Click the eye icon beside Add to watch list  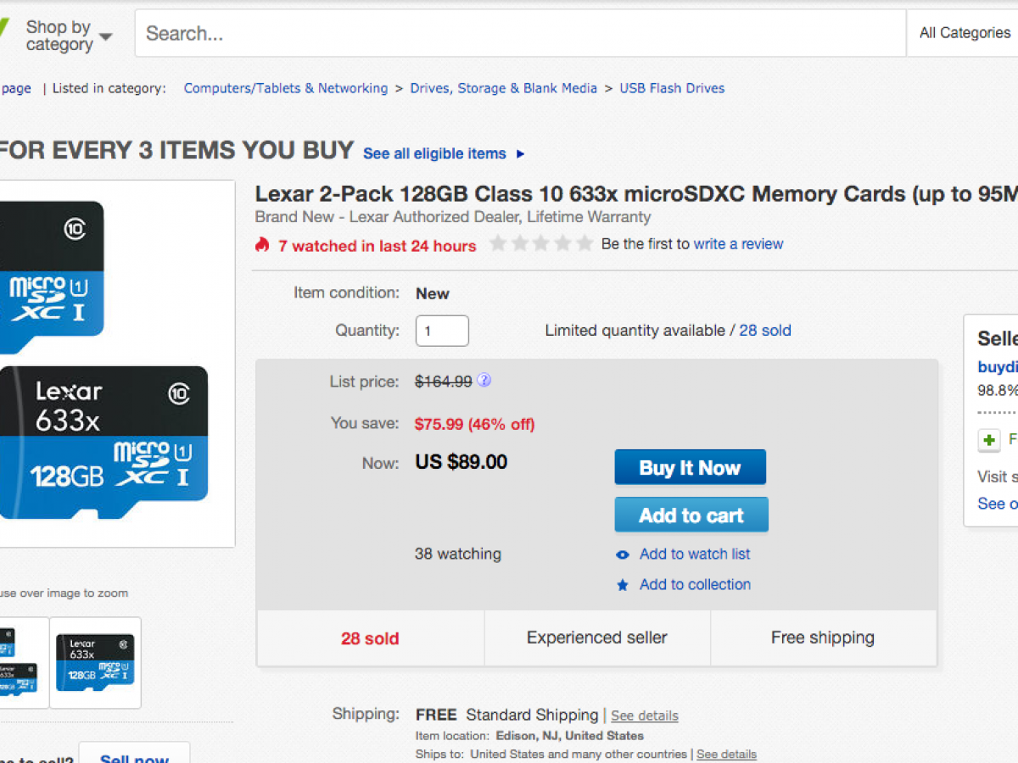pos(623,554)
